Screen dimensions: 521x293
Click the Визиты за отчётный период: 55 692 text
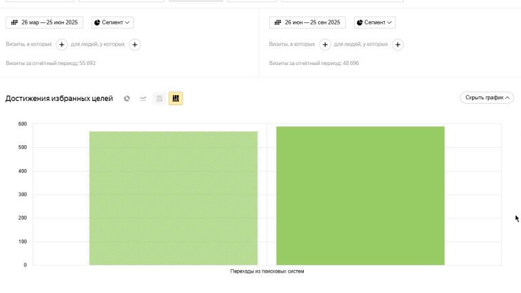pyautogui.click(x=50, y=63)
